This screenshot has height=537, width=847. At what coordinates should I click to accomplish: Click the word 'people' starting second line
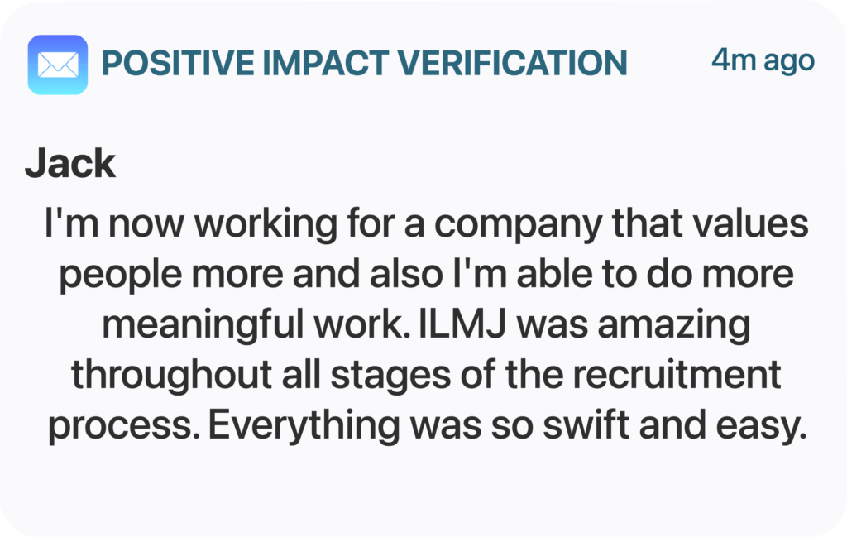click(x=121, y=275)
